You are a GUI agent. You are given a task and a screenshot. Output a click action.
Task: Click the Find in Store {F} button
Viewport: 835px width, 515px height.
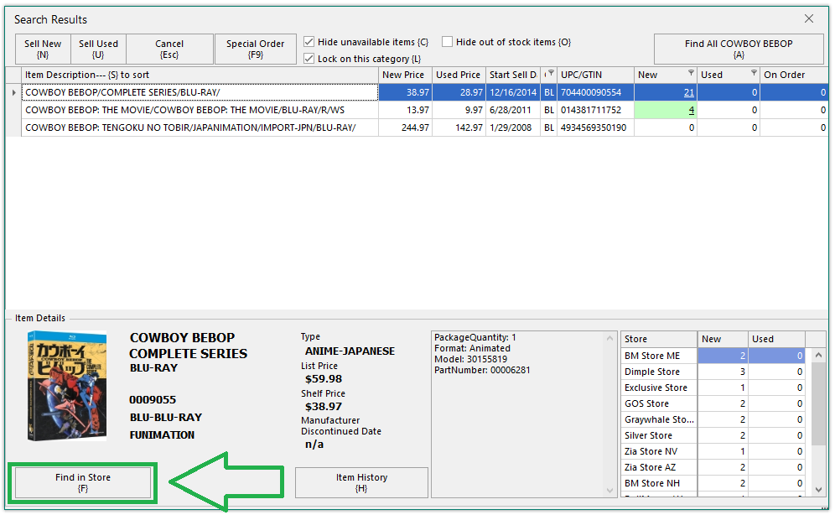click(x=83, y=482)
